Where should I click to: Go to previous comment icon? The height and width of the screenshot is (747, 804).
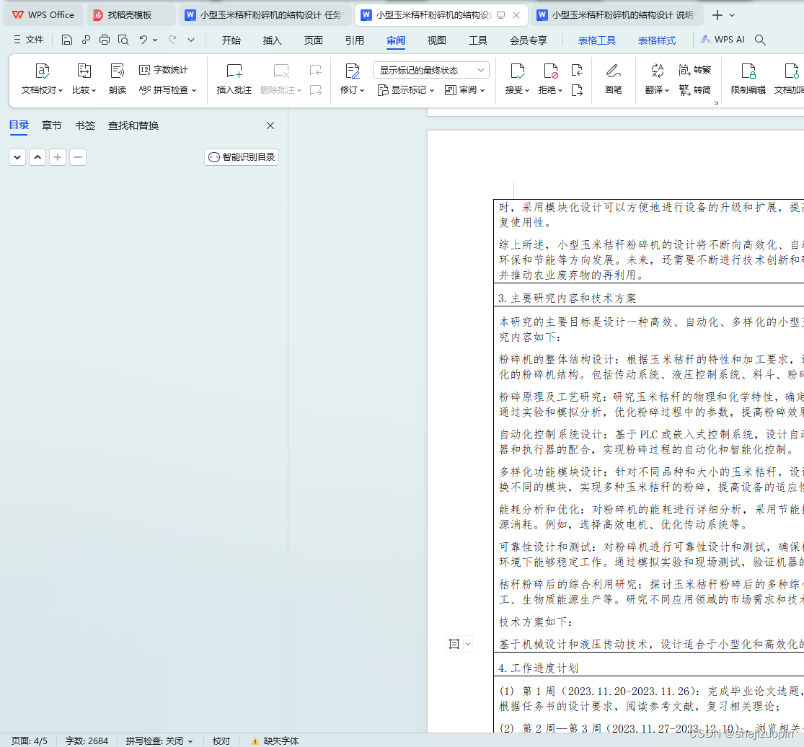click(x=316, y=70)
